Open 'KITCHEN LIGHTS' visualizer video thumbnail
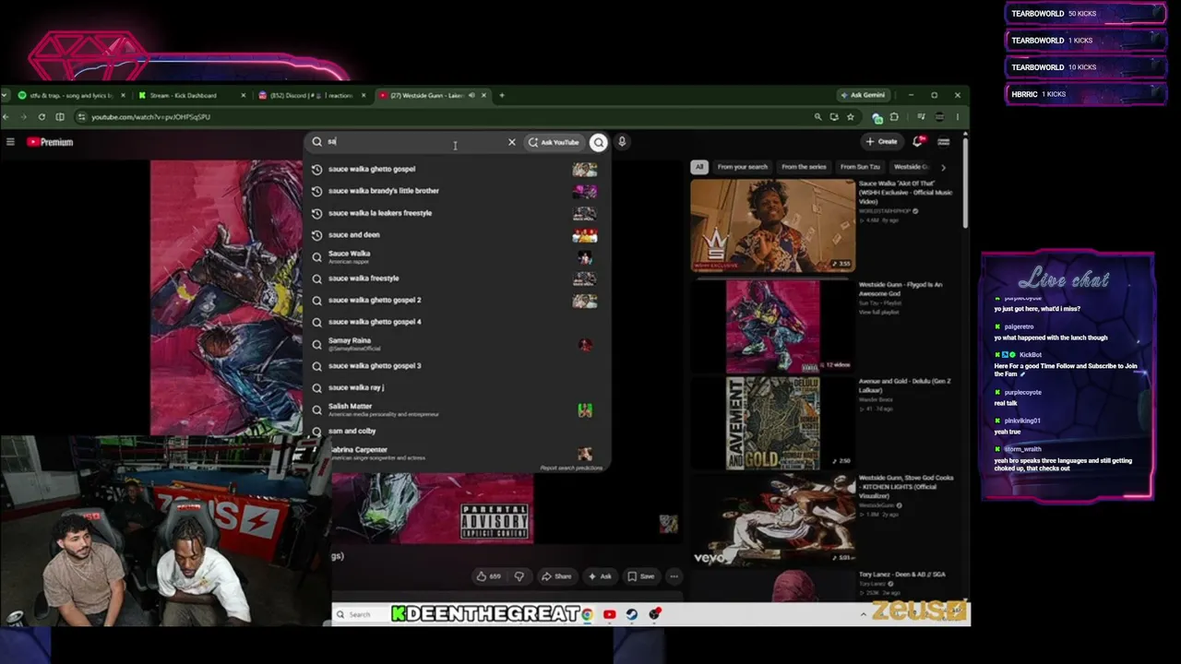Viewport: 1181px width, 664px height. (x=773, y=519)
